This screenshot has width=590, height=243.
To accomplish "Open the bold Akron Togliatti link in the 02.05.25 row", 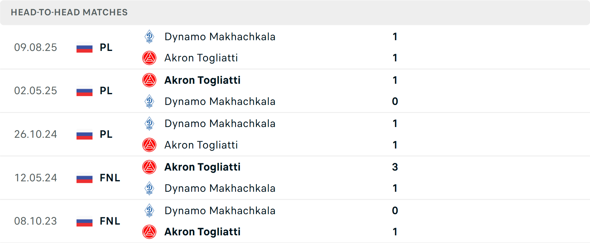I will (x=203, y=80).
